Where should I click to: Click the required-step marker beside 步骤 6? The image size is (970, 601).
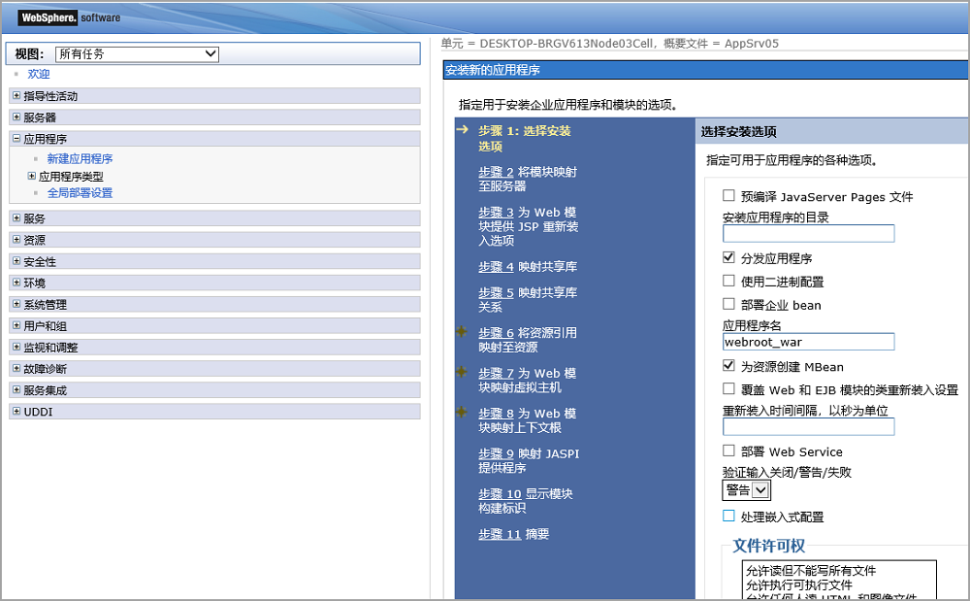click(462, 331)
